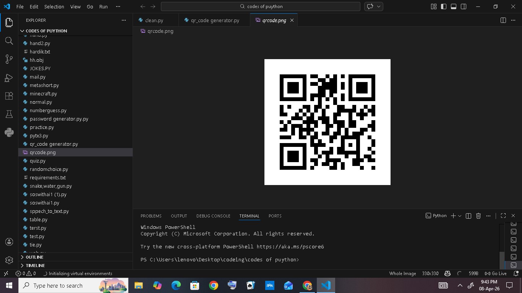522x293 pixels.
Task: Open requirements.txt in the explorer
Action: tap(76, 177)
